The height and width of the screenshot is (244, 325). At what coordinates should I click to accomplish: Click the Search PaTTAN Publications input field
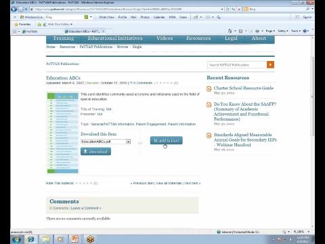[237, 64]
